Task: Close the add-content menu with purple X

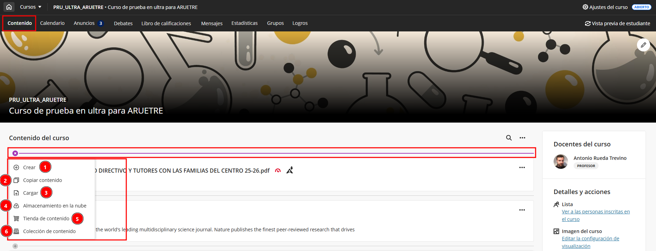Action: [x=15, y=153]
